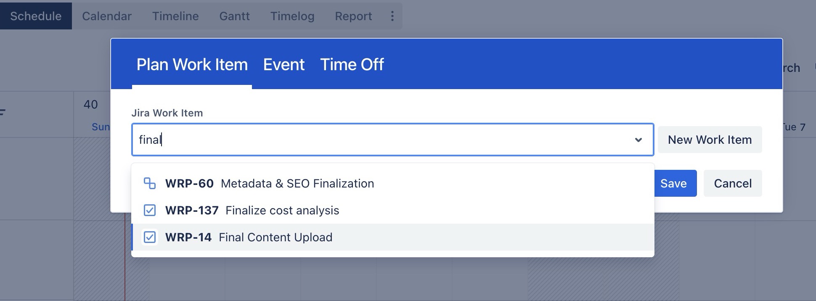
Task: Switch to the Plan Work Item tab
Action: pos(192,65)
